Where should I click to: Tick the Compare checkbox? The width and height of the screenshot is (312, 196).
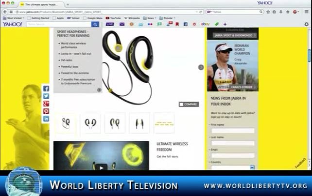pos(181,104)
